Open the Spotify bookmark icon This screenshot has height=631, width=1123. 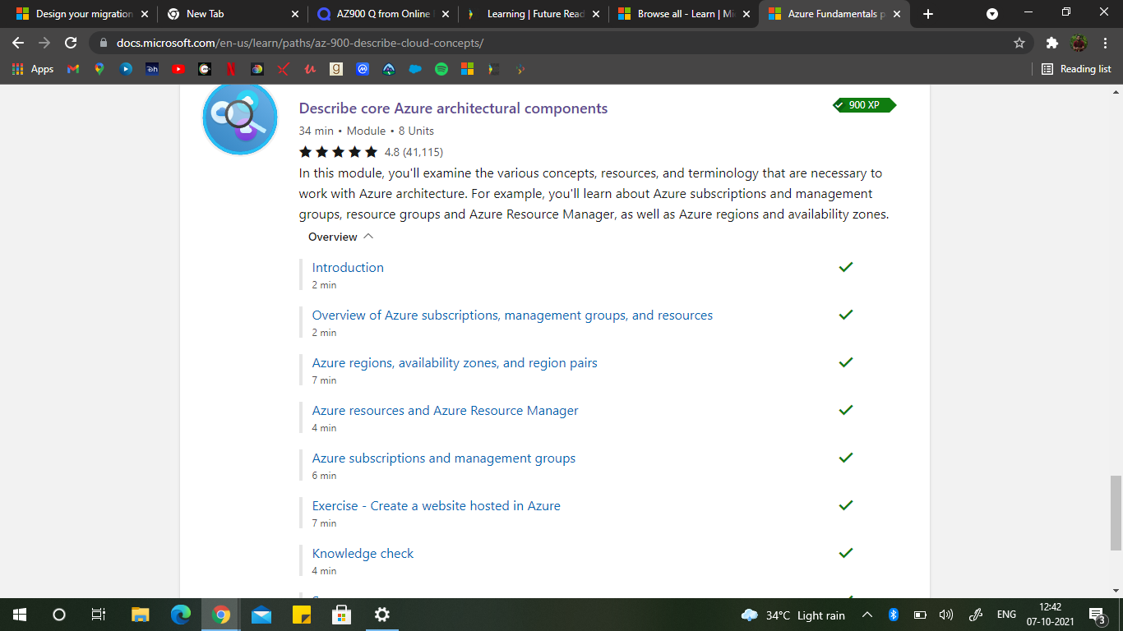tap(441, 69)
